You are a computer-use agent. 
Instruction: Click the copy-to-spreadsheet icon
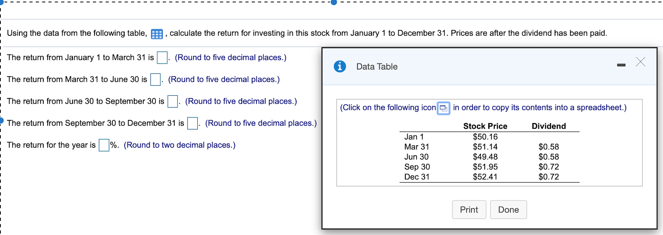coord(443,108)
